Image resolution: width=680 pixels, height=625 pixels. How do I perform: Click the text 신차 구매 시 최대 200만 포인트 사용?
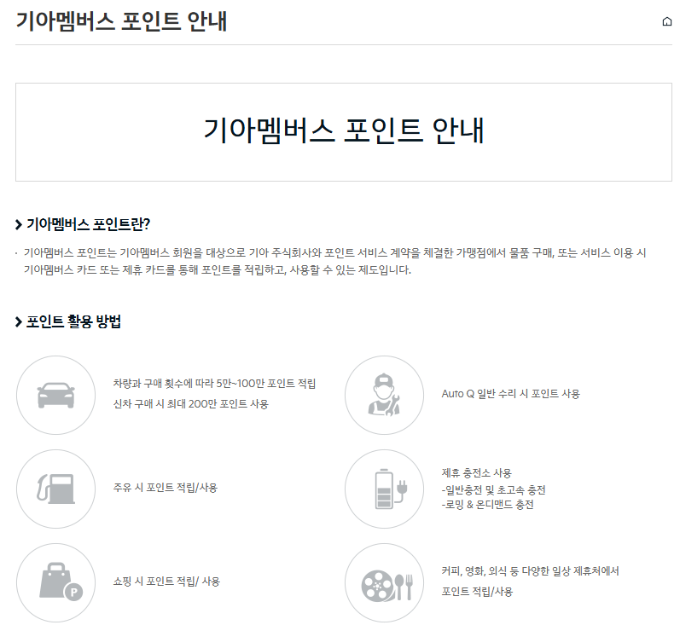[191, 403]
